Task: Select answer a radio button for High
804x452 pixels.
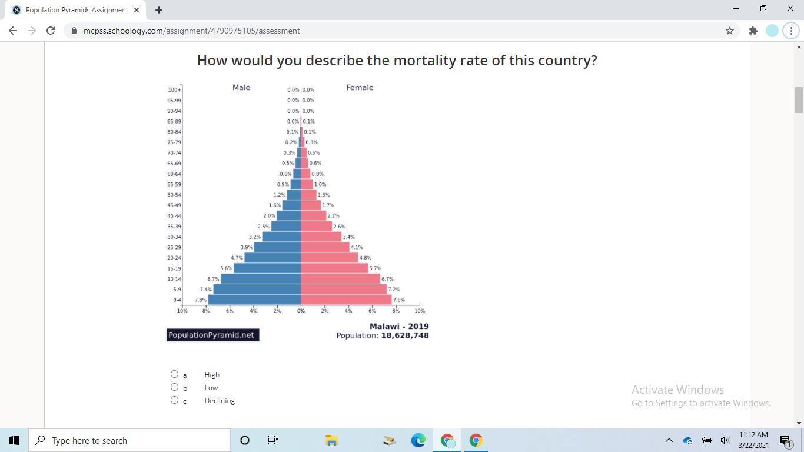Action: tap(174, 374)
